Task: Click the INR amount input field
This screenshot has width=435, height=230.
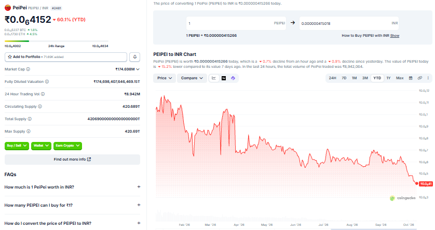Action: [x=349, y=23]
